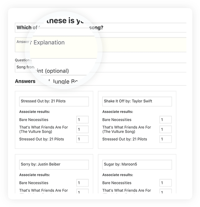Click Bare Necessities score box under Sorry answer
The width and height of the screenshot is (200, 207).
(x=82, y=183)
